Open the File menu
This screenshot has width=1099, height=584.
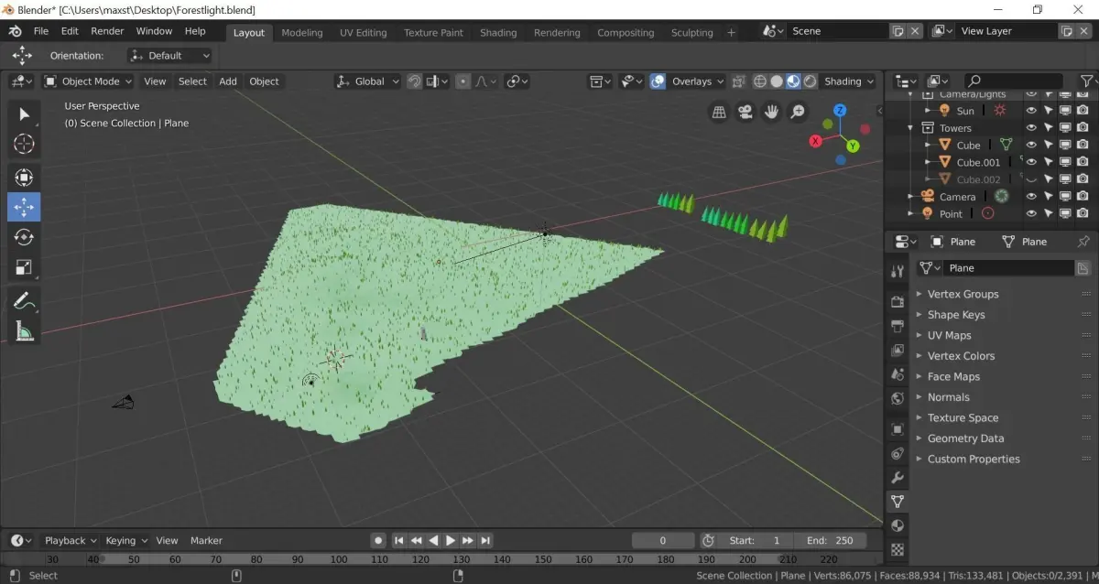(41, 31)
